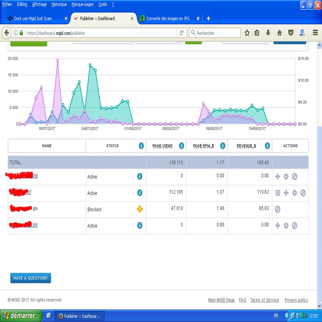Open the redacted site link ending in .cf
This screenshot has width=322, height=322.
[20, 192]
